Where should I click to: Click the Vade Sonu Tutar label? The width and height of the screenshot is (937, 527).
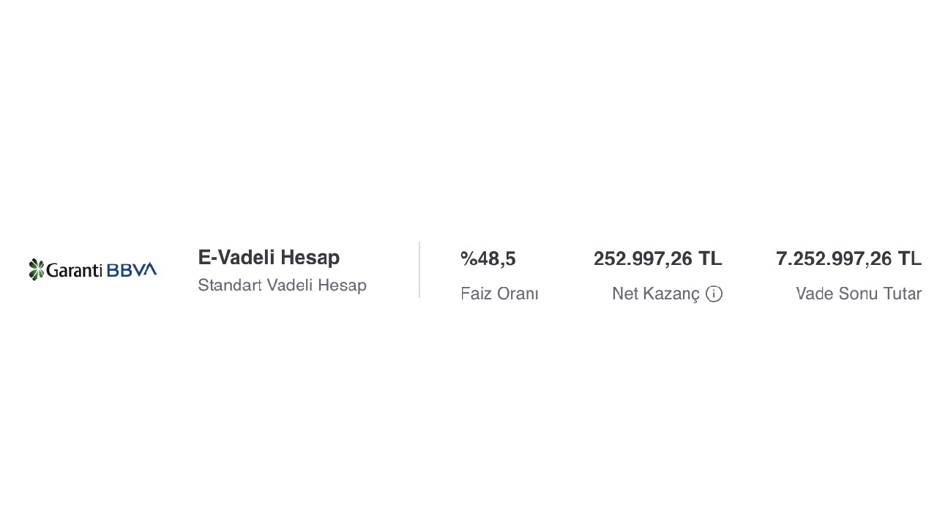point(859,294)
